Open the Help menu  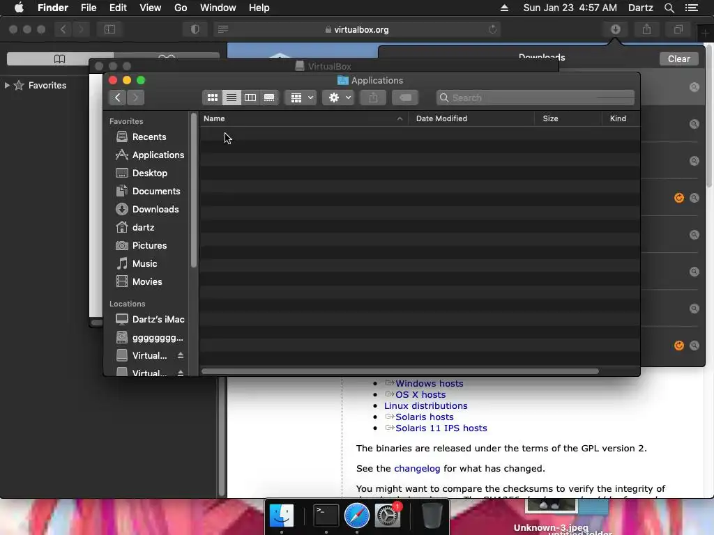[259, 8]
